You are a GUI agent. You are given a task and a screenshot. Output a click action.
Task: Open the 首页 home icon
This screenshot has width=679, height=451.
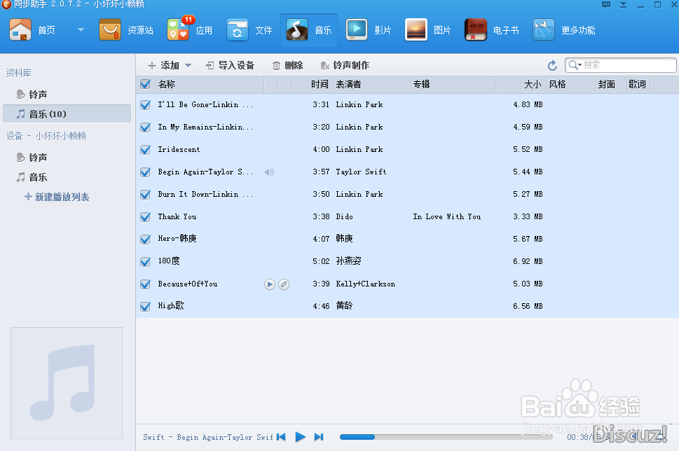pos(20,30)
